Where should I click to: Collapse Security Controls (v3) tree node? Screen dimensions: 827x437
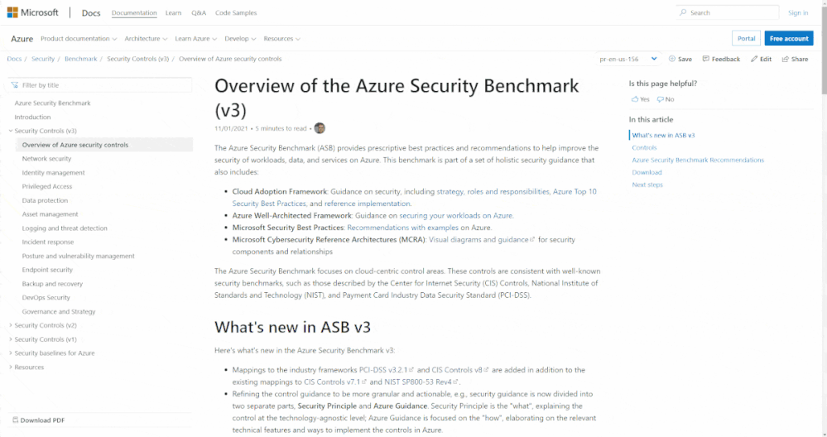click(11, 131)
